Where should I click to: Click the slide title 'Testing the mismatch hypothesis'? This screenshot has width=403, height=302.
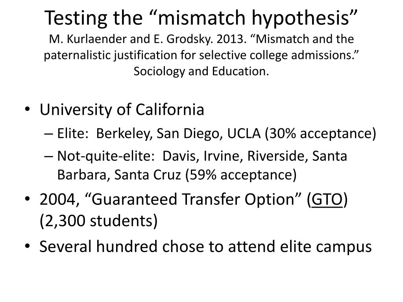[201, 18]
